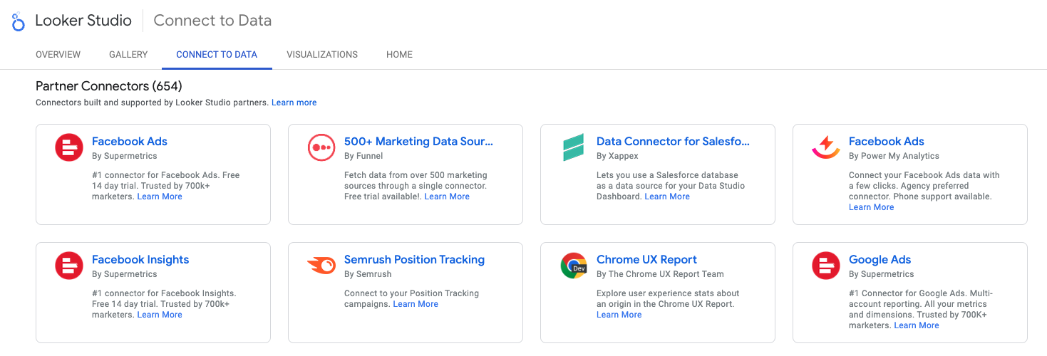Click the Funnel connector logo icon
The width and height of the screenshot is (1047, 356).
coord(321,148)
